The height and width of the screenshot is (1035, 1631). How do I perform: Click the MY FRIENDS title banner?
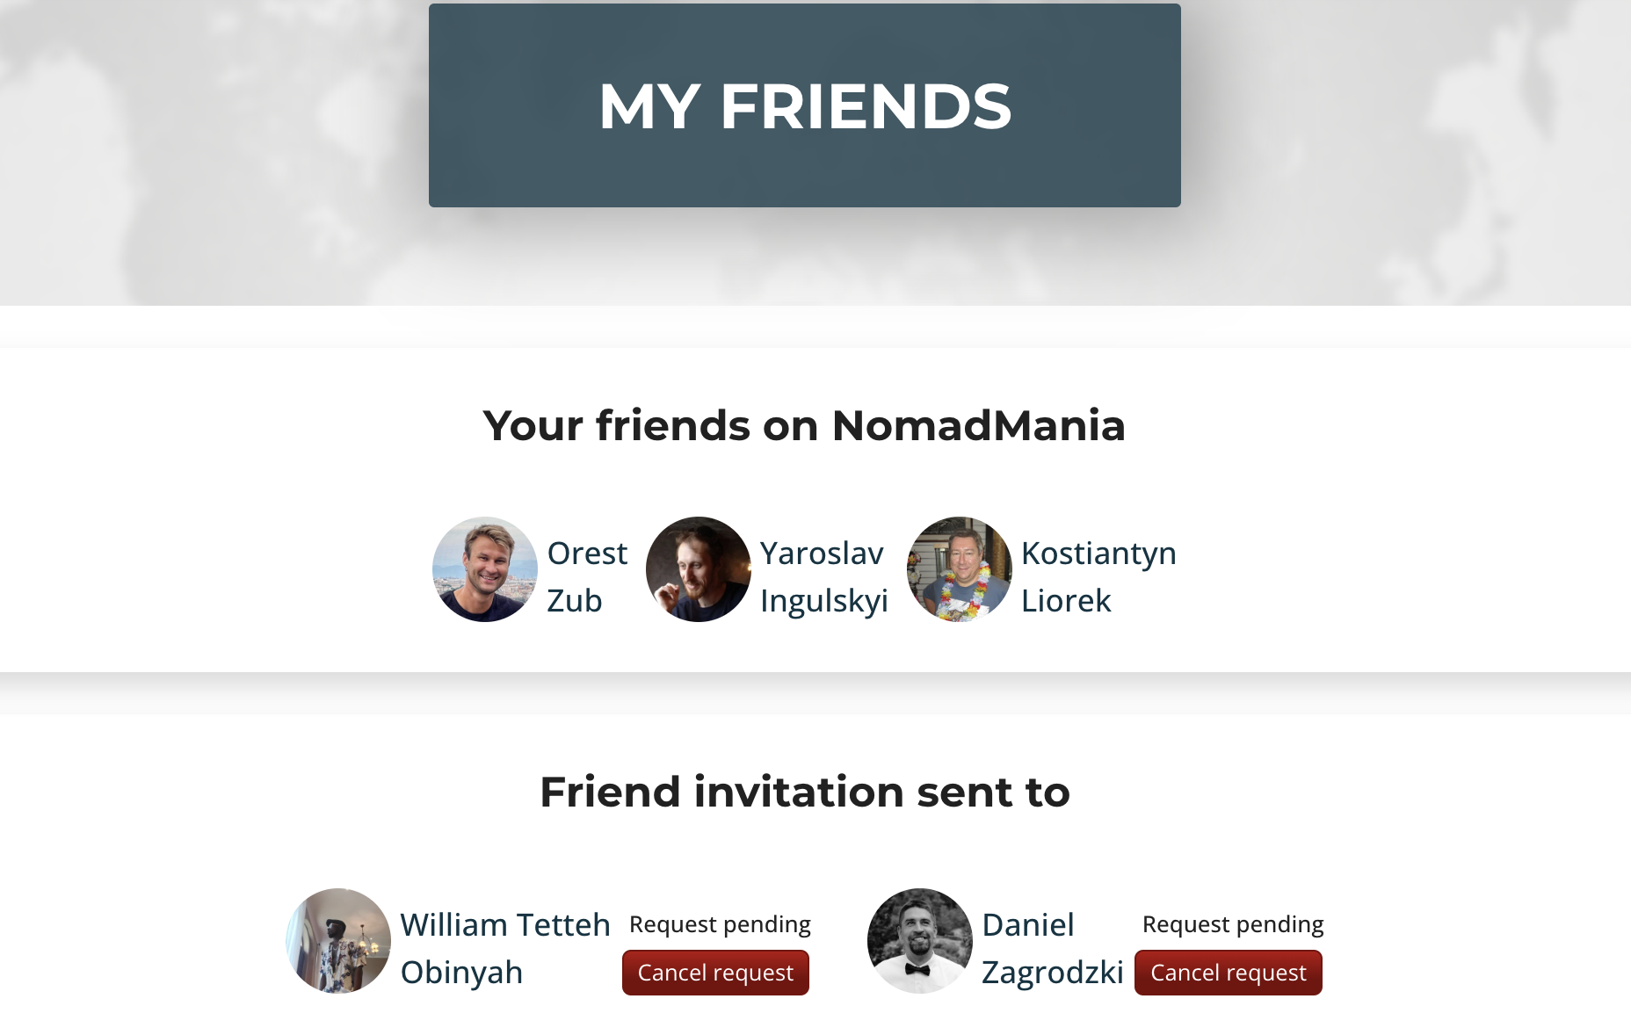804,105
